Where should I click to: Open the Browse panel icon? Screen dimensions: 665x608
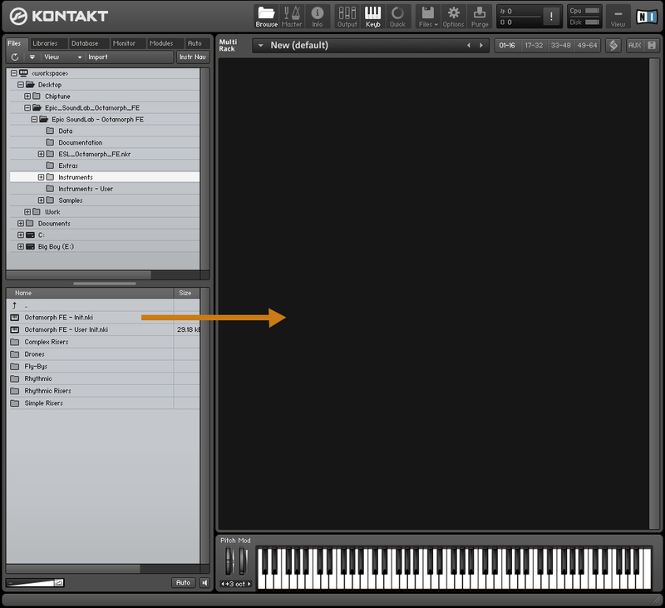click(x=266, y=16)
